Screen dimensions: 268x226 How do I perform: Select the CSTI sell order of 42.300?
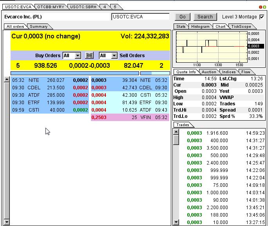click(130, 95)
